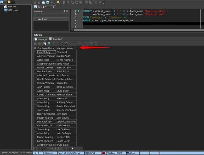
Task: Select the Kelly Chung cell
Action: (66, 118)
